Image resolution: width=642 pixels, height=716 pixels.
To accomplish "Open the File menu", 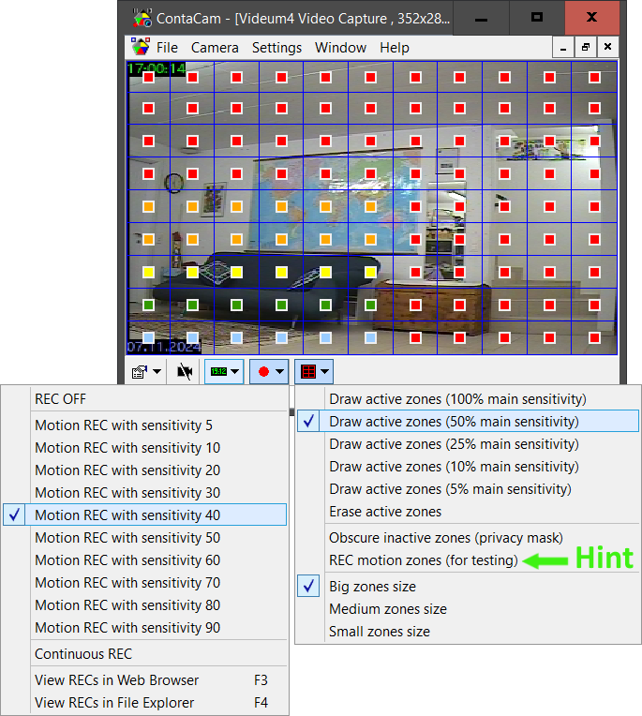I will tap(167, 48).
